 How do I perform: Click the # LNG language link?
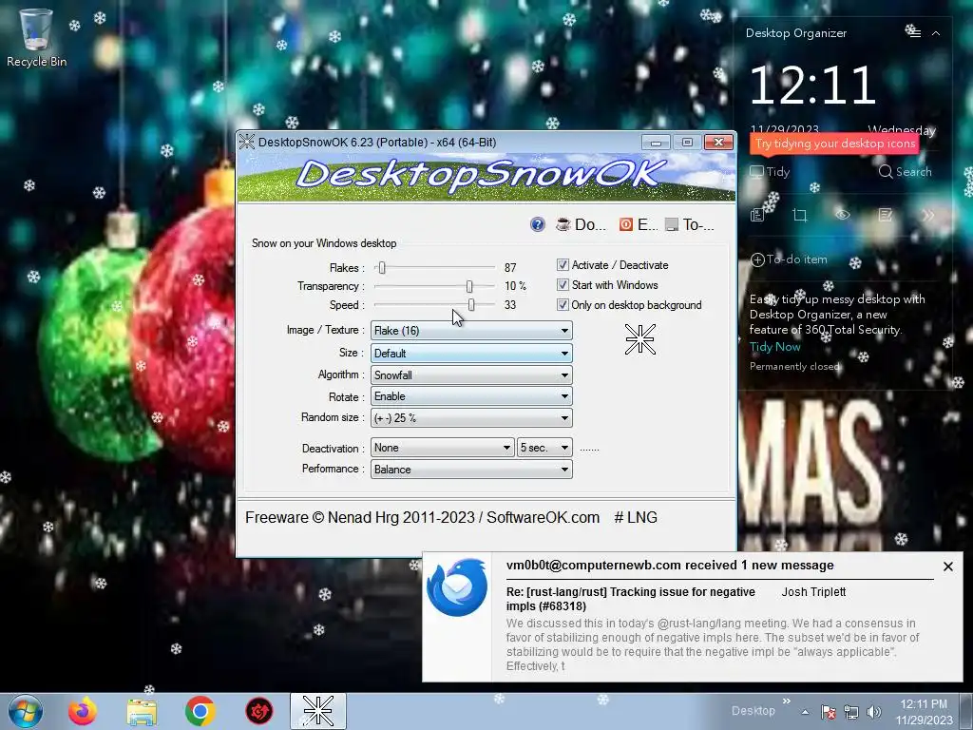tap(636, 518)
